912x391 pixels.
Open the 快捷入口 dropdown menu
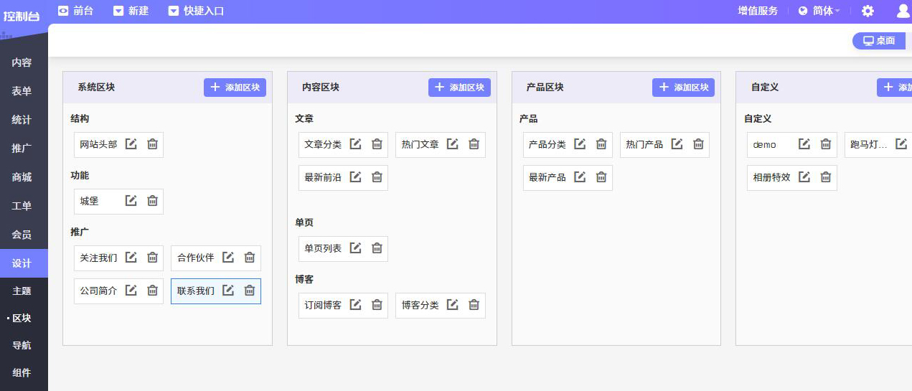tap(196, 11)
